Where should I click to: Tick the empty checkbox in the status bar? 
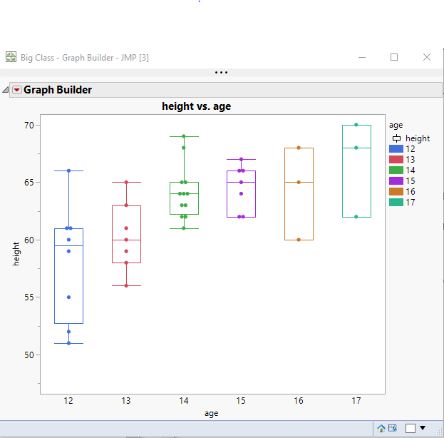pos(411,428)
